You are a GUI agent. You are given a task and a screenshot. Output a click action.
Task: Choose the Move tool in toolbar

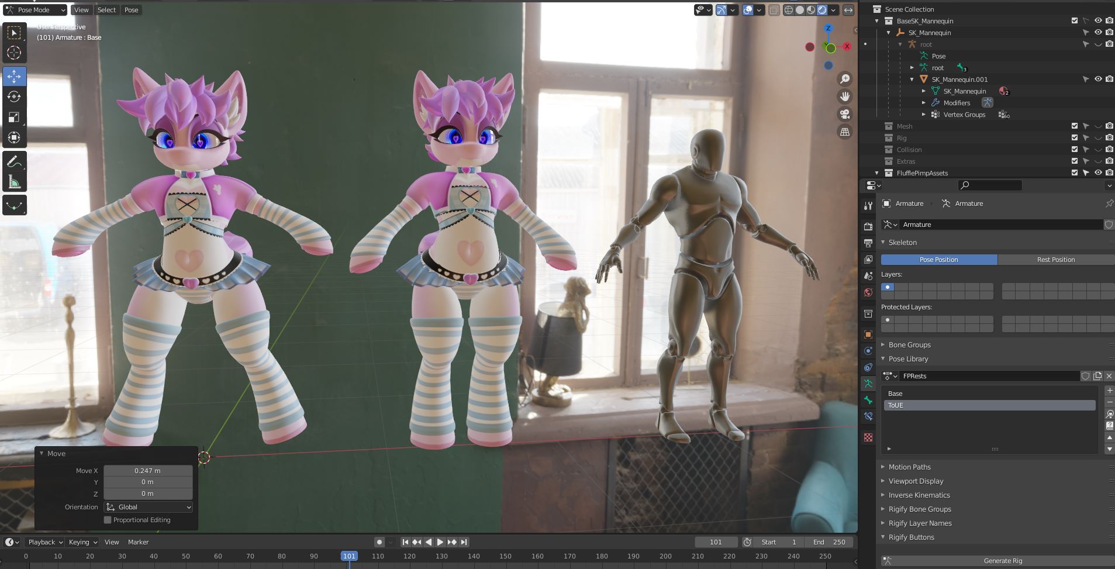tap(14, 76)
